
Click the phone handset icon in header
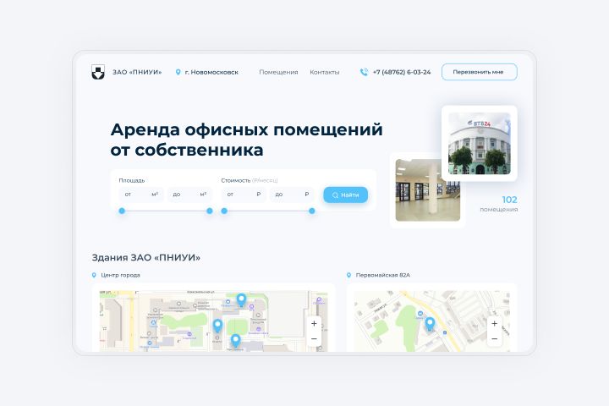click(364, 72)
